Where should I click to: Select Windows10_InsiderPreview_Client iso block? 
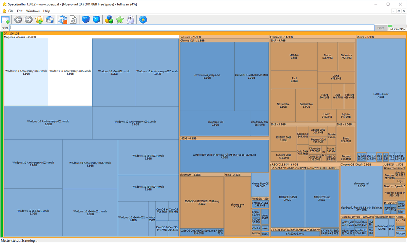pos(224,156)
